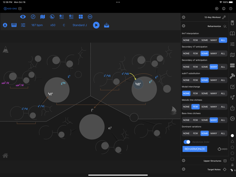Screen dimensions: 236x177
Task: Click the wrench icon next to 12-Key Workout
Action: click(x=224, y=17)
